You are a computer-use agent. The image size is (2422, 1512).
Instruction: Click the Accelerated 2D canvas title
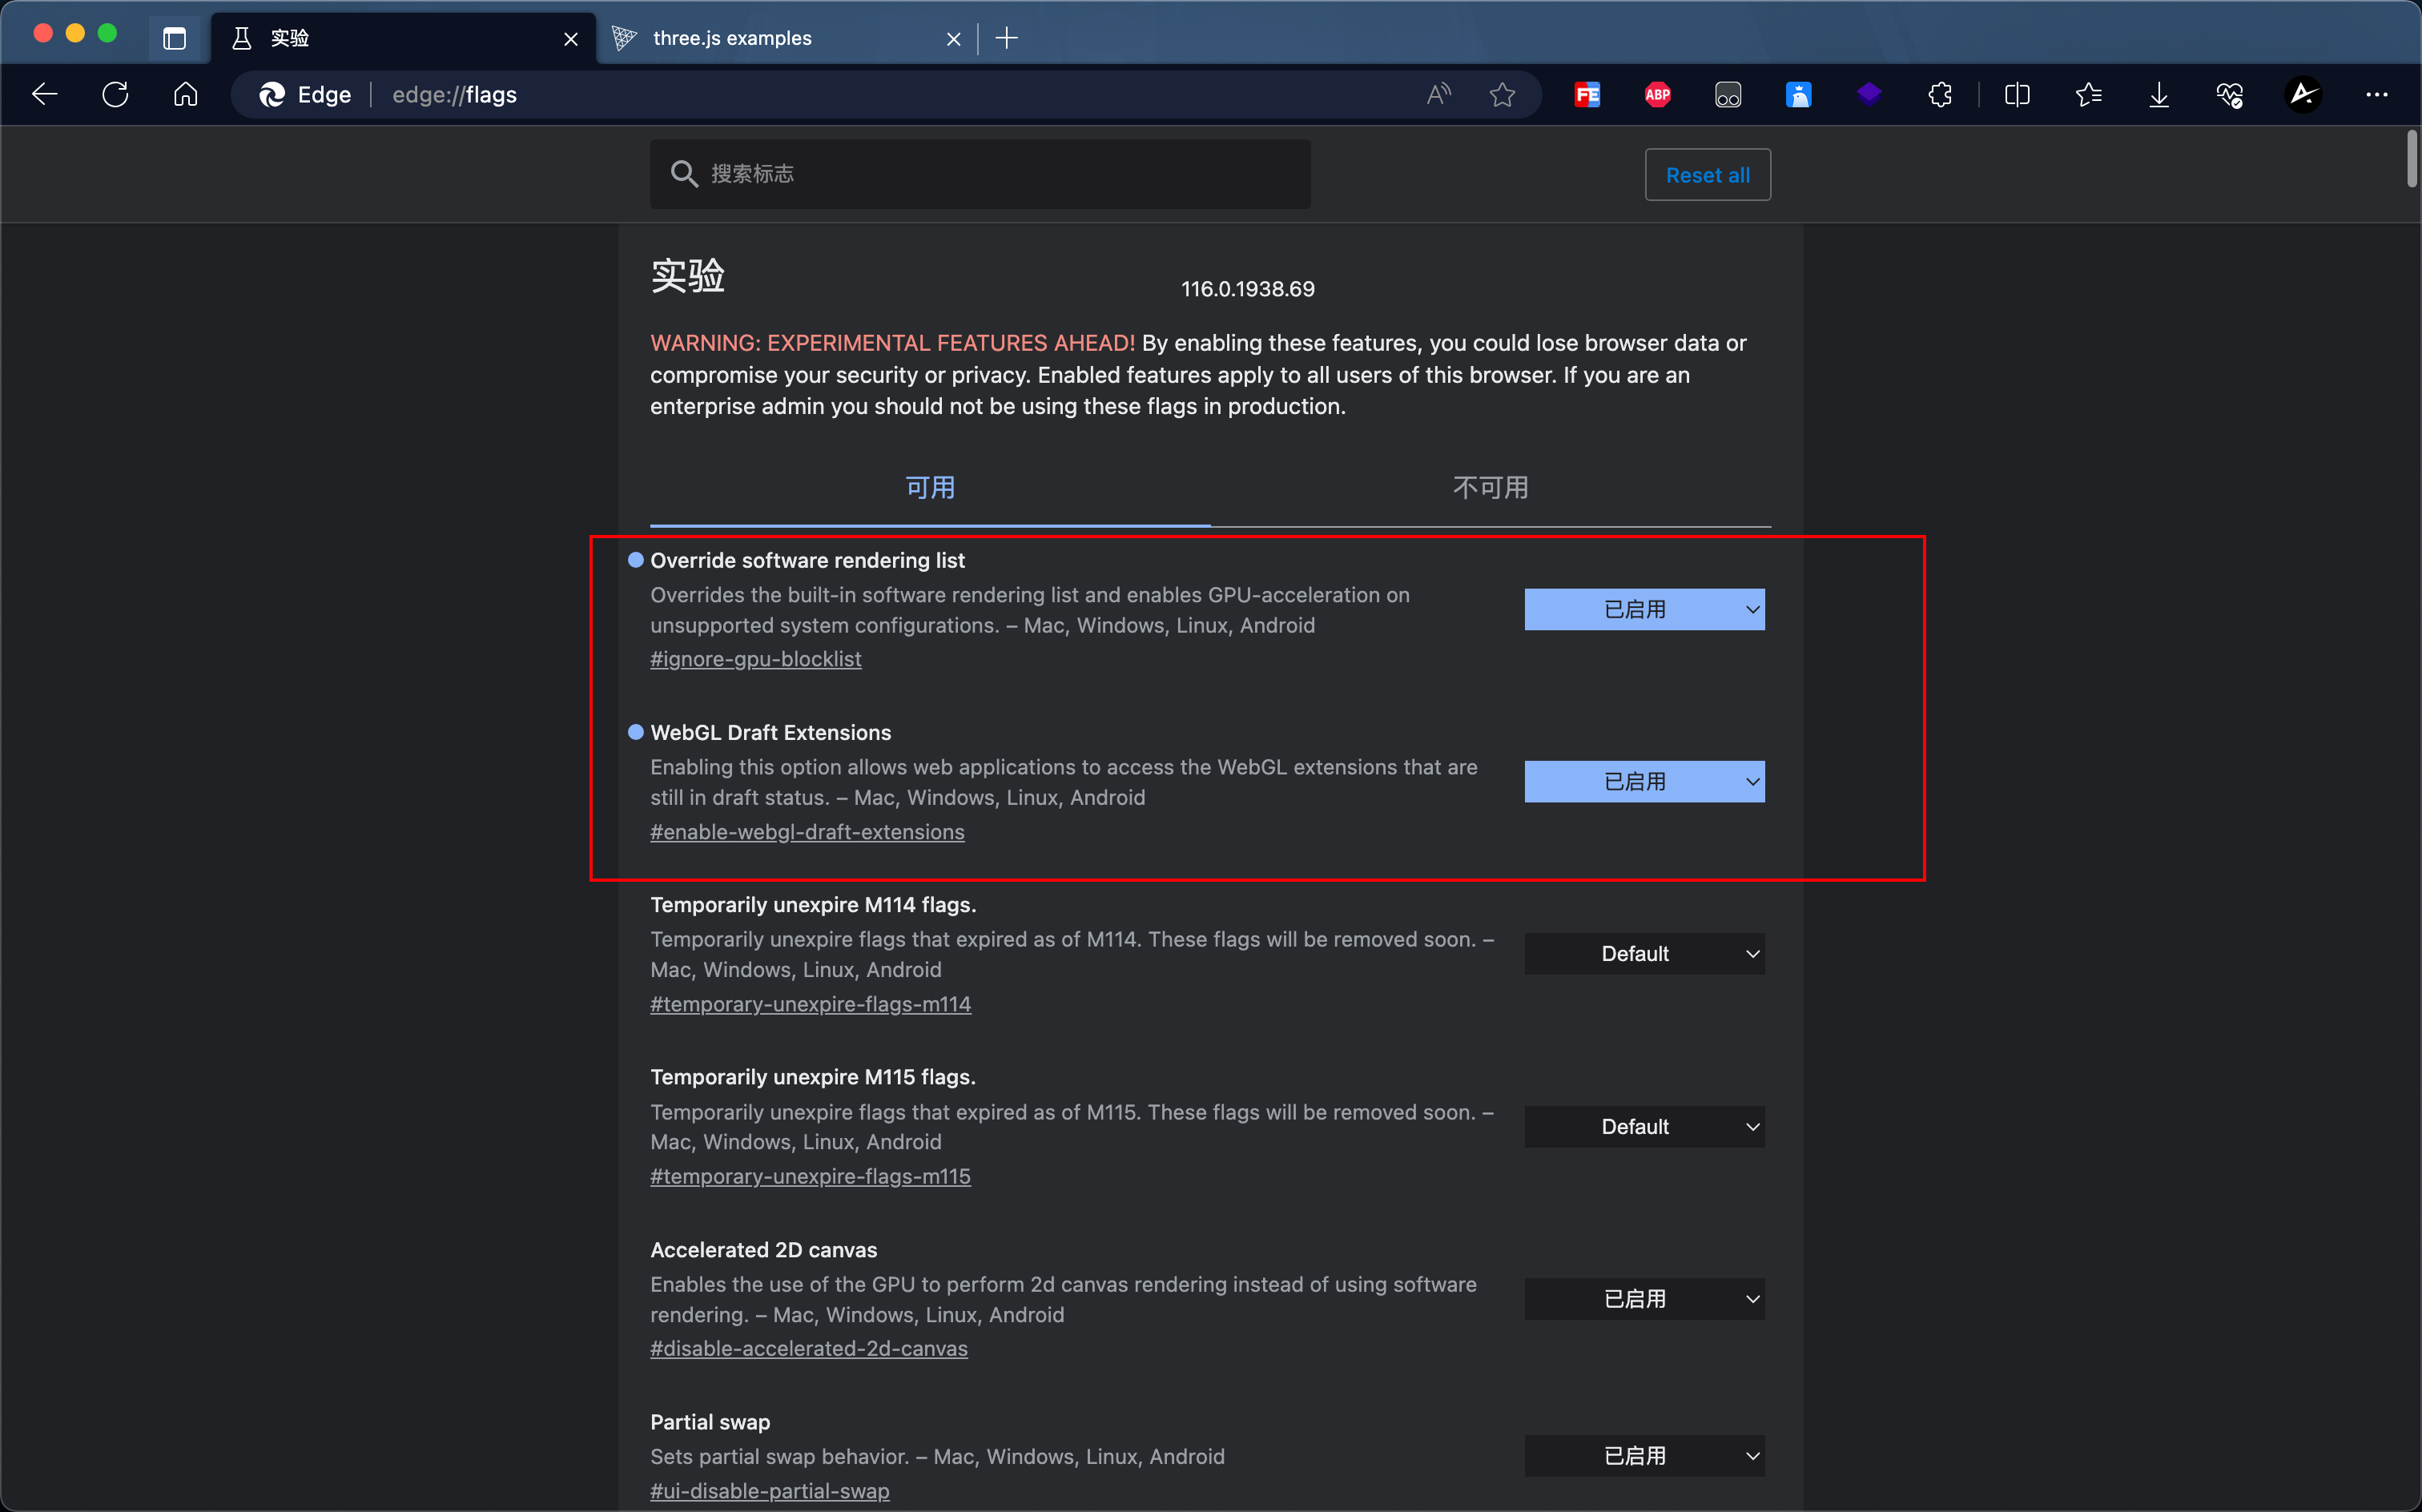[x=764, y=1250]
